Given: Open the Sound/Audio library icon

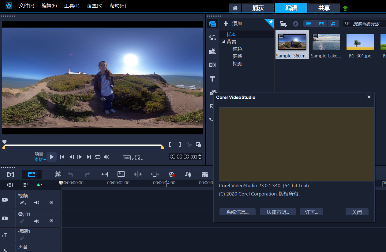Looking at the screenshot, I should 212,38.
